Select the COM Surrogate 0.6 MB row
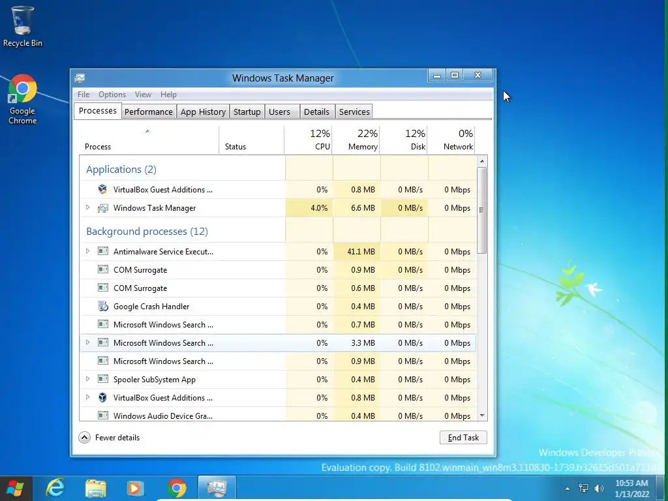The height and width of the screenshot is (501, 668). click(278, 288)
